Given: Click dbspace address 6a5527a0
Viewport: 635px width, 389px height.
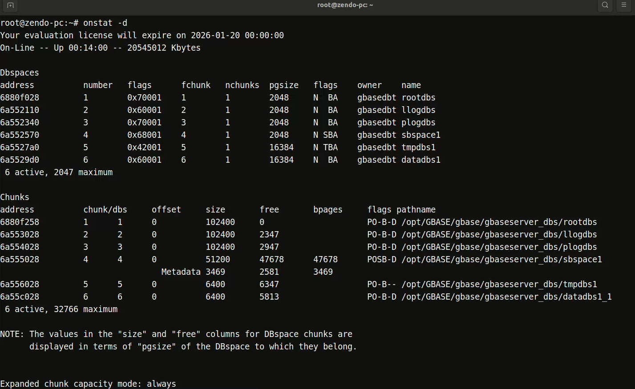Looking at the screenshot, I should tap(20, 148).
